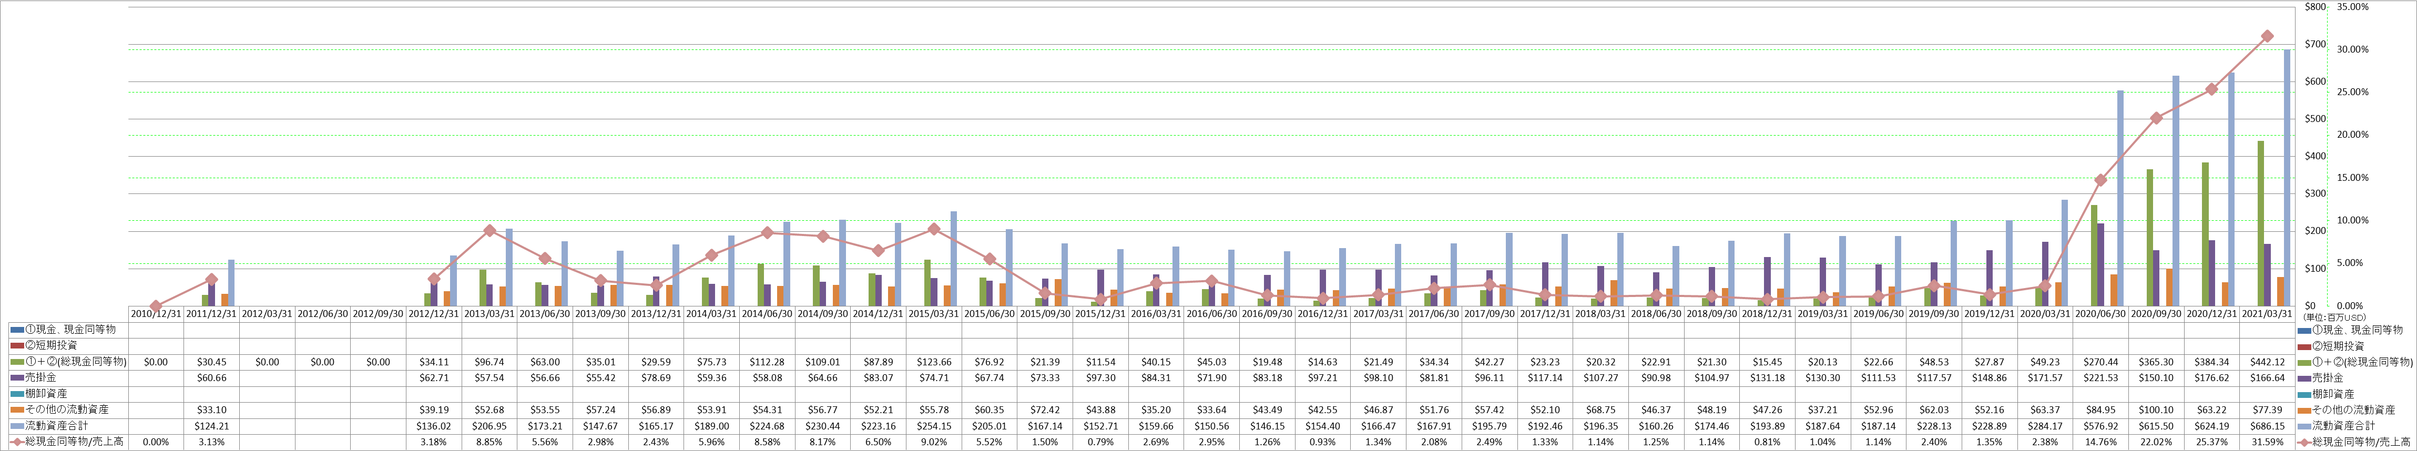
Task: Click the light-blue 流動資産合計 bar for 2021/03/31
Action: coord(2287,177)
